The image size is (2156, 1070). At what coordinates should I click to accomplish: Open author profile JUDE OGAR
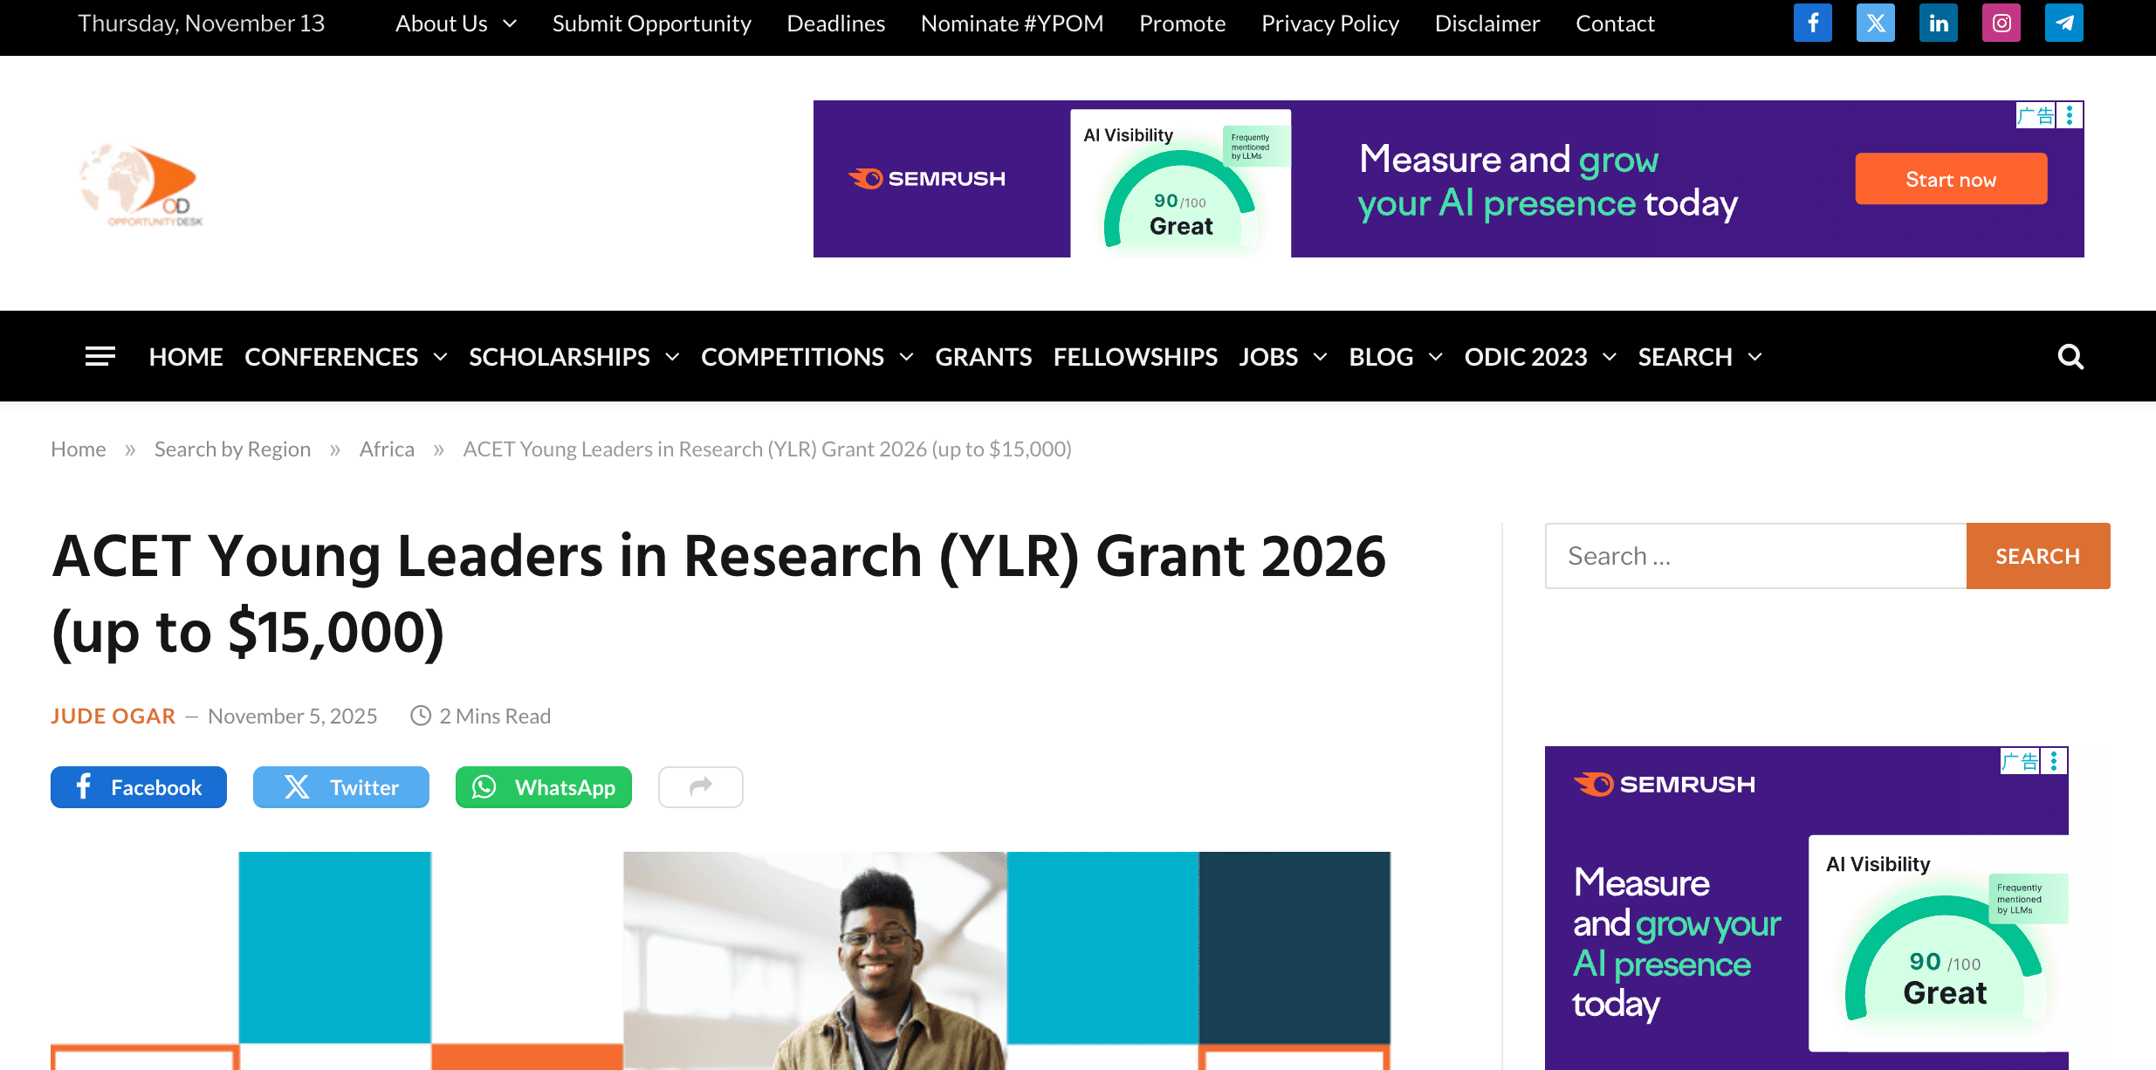coord(113,715)
